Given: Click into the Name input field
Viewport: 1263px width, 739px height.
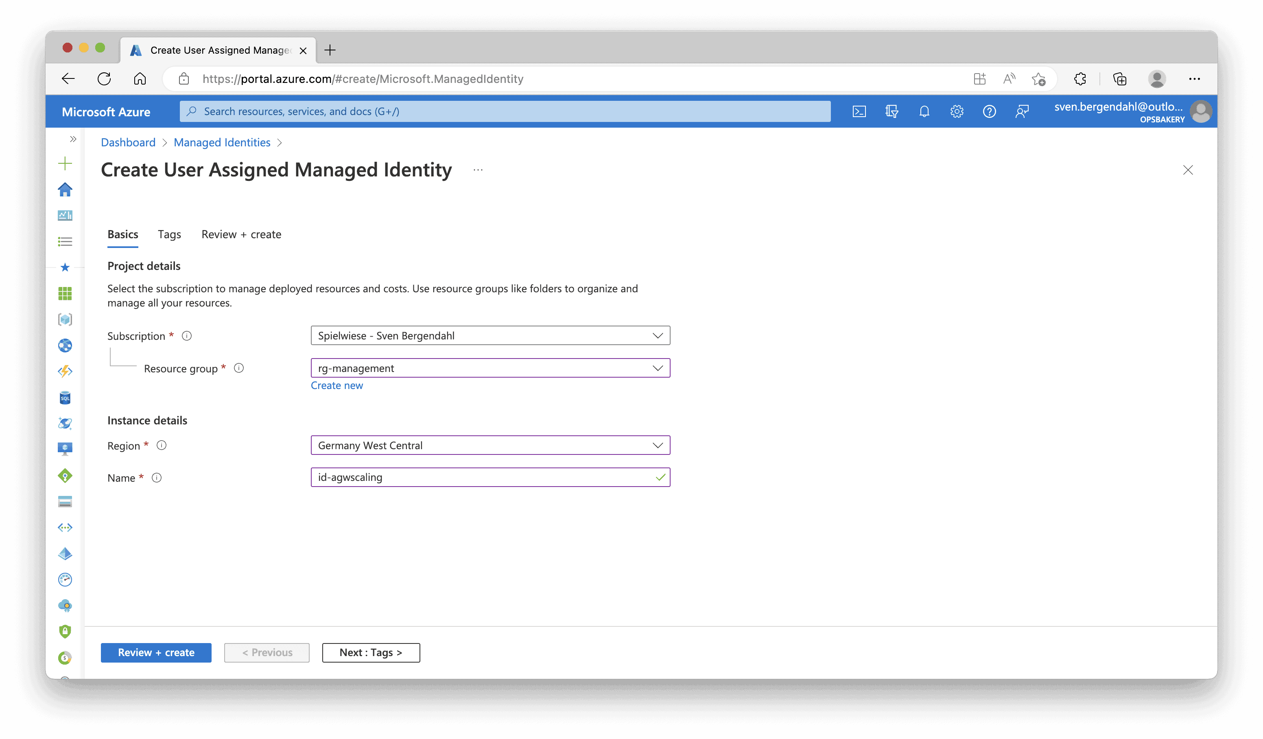Looking at the screenshot, I should (481, 477).
